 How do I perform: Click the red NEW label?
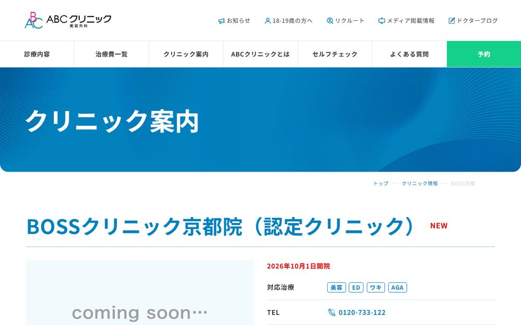pos(439,226)
